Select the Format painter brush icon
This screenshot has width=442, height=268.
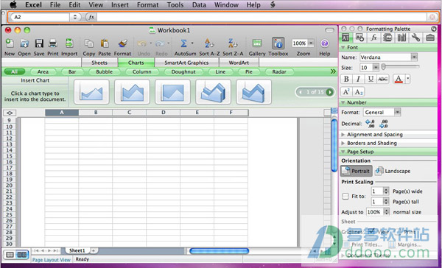pyautogui.click(x=122, y=43)
